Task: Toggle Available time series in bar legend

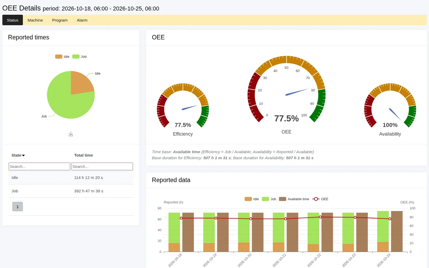Action: (294, 199)
